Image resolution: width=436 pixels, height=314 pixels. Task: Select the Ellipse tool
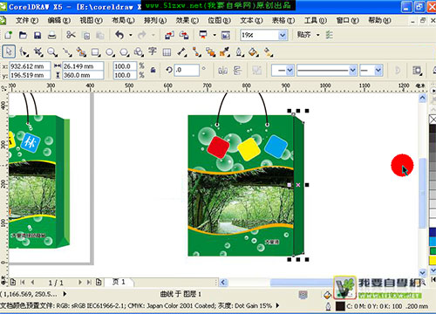110,52
